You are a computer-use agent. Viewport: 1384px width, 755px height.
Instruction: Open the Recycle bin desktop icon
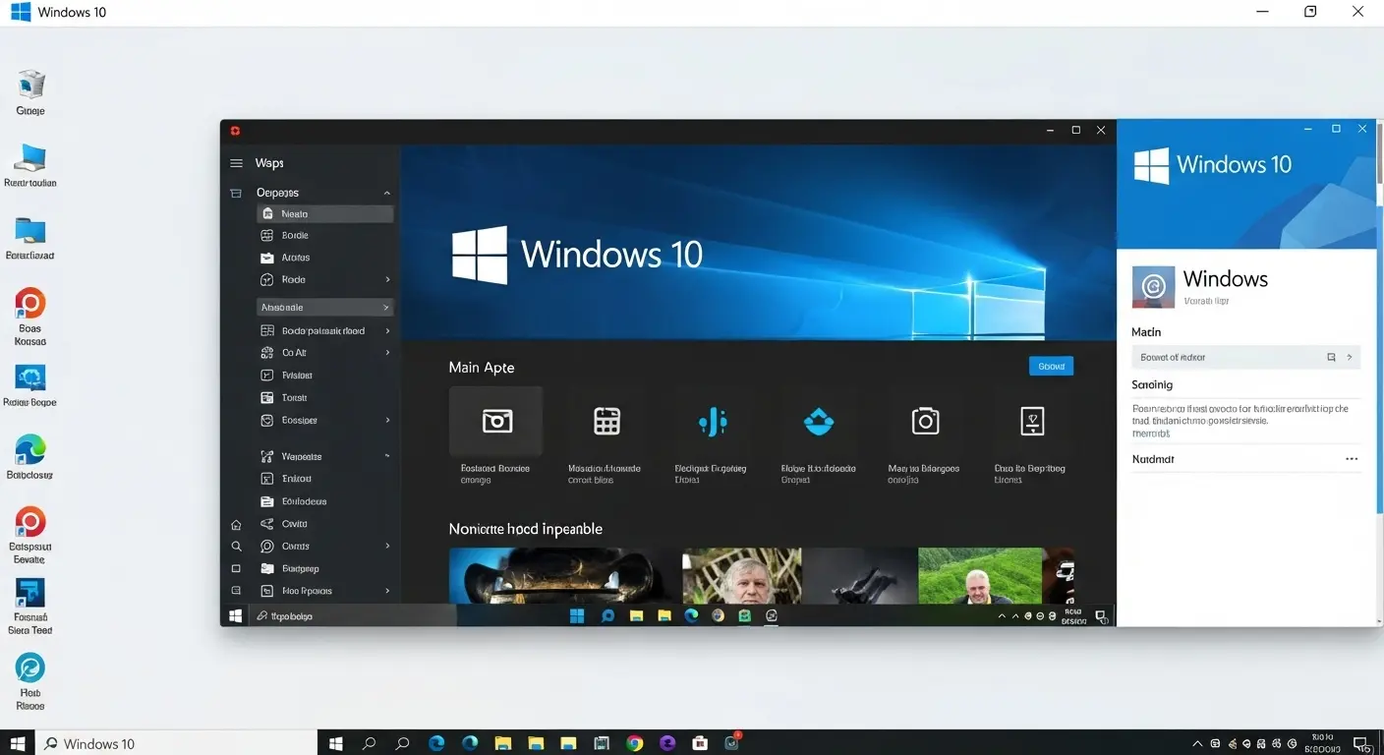(30, 85)
